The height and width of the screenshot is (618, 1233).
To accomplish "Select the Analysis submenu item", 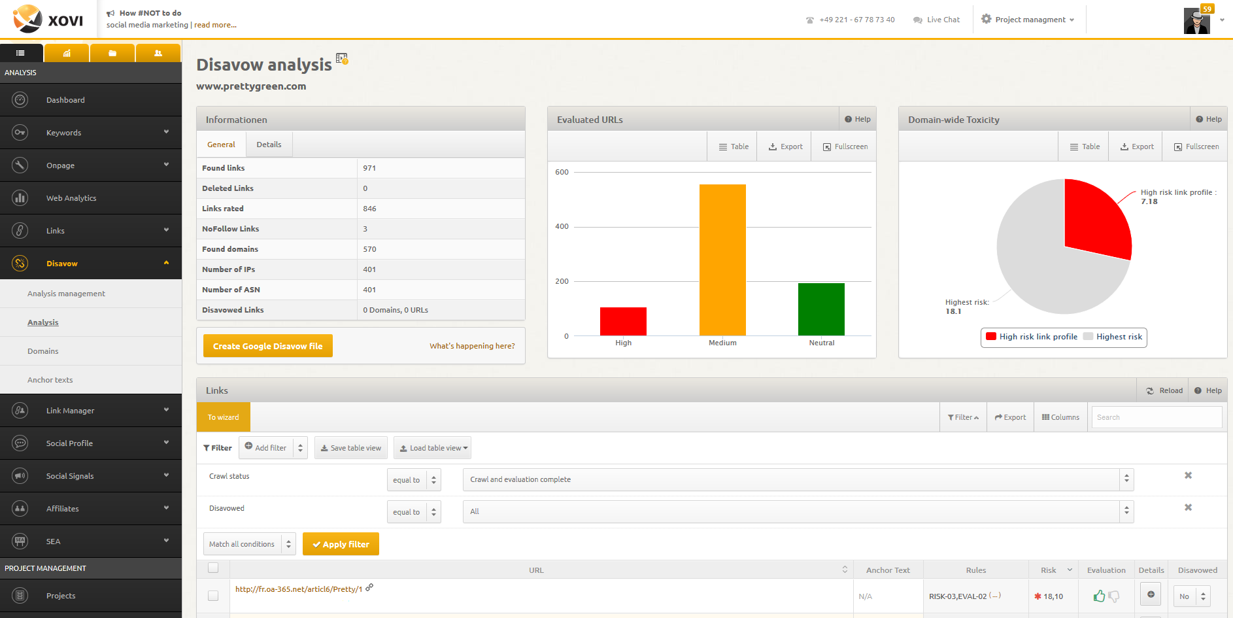I will [43, 322].
